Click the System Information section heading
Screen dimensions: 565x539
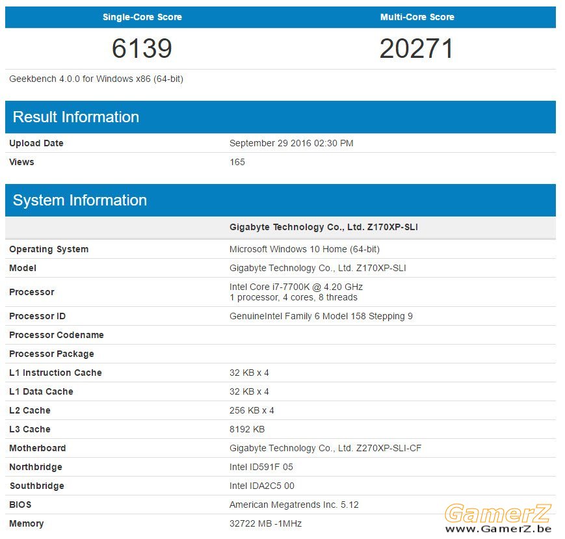(80, 200)
